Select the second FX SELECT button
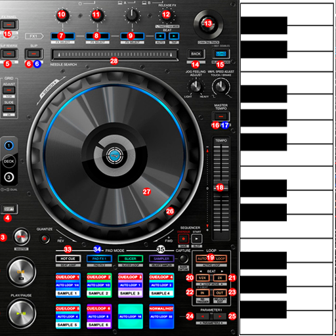The height and width of the screenshot is (336, 336). (97, 36)
